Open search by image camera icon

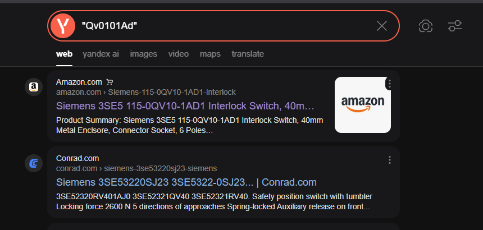426,26
